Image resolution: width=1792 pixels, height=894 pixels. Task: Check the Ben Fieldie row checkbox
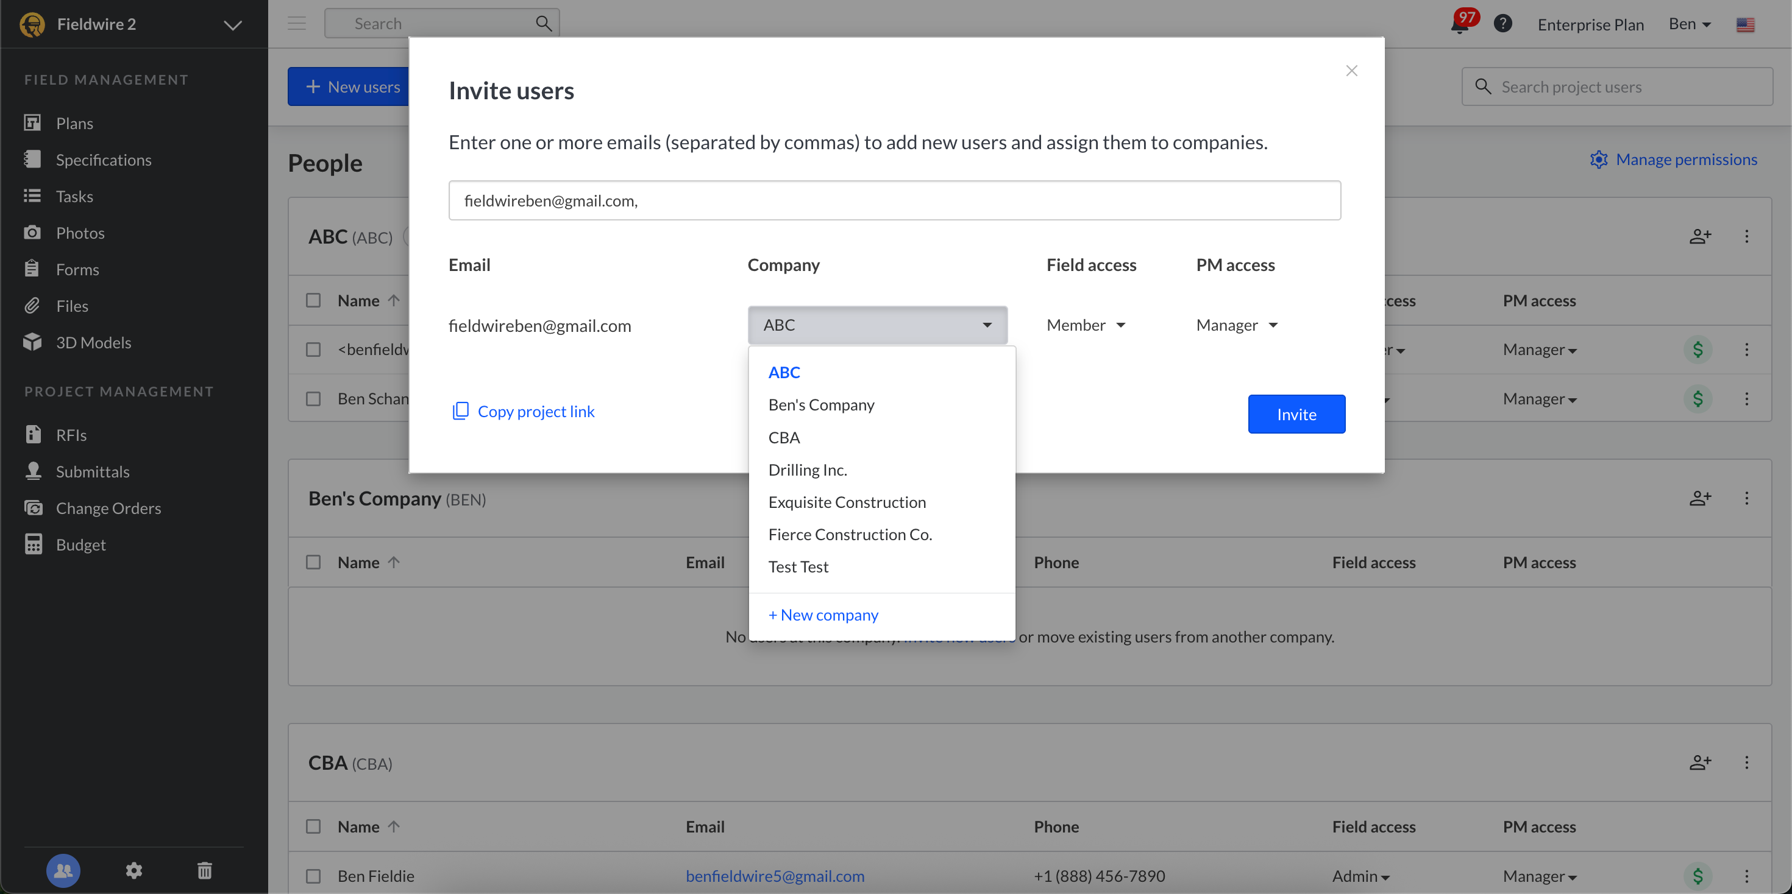pos(314,876)
